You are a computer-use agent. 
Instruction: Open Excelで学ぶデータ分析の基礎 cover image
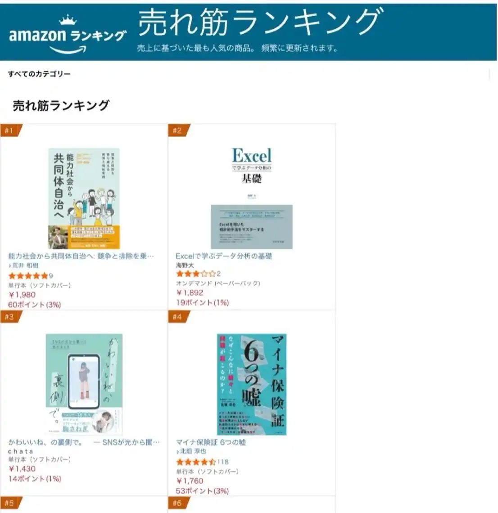(x=252, y=198)
